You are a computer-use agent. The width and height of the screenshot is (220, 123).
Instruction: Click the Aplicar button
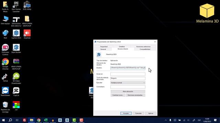click(151, 113)
